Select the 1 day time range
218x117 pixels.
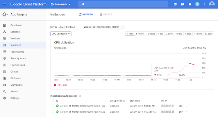[x=160, y=34]
